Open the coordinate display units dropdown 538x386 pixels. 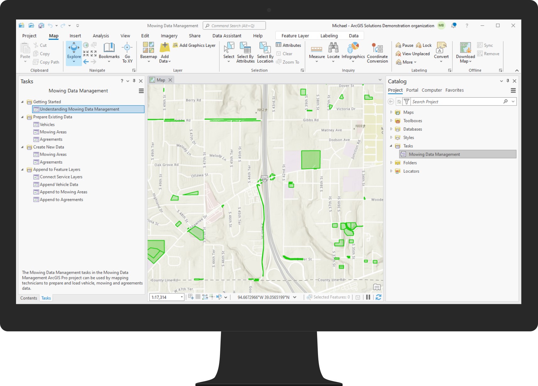295,297
